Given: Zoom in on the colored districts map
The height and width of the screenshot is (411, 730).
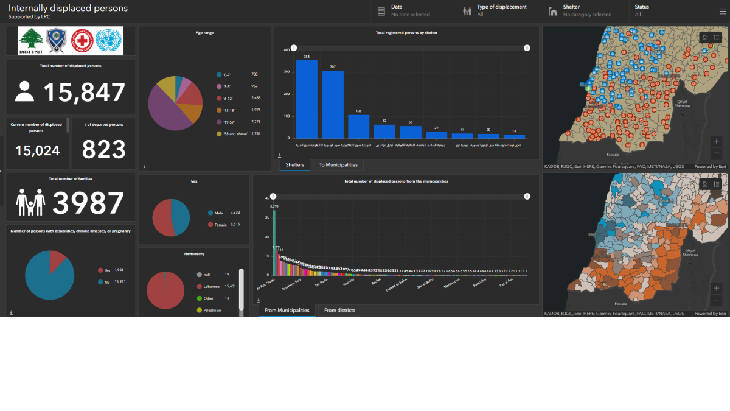Looking at the screenshot, I should point(716,288).
